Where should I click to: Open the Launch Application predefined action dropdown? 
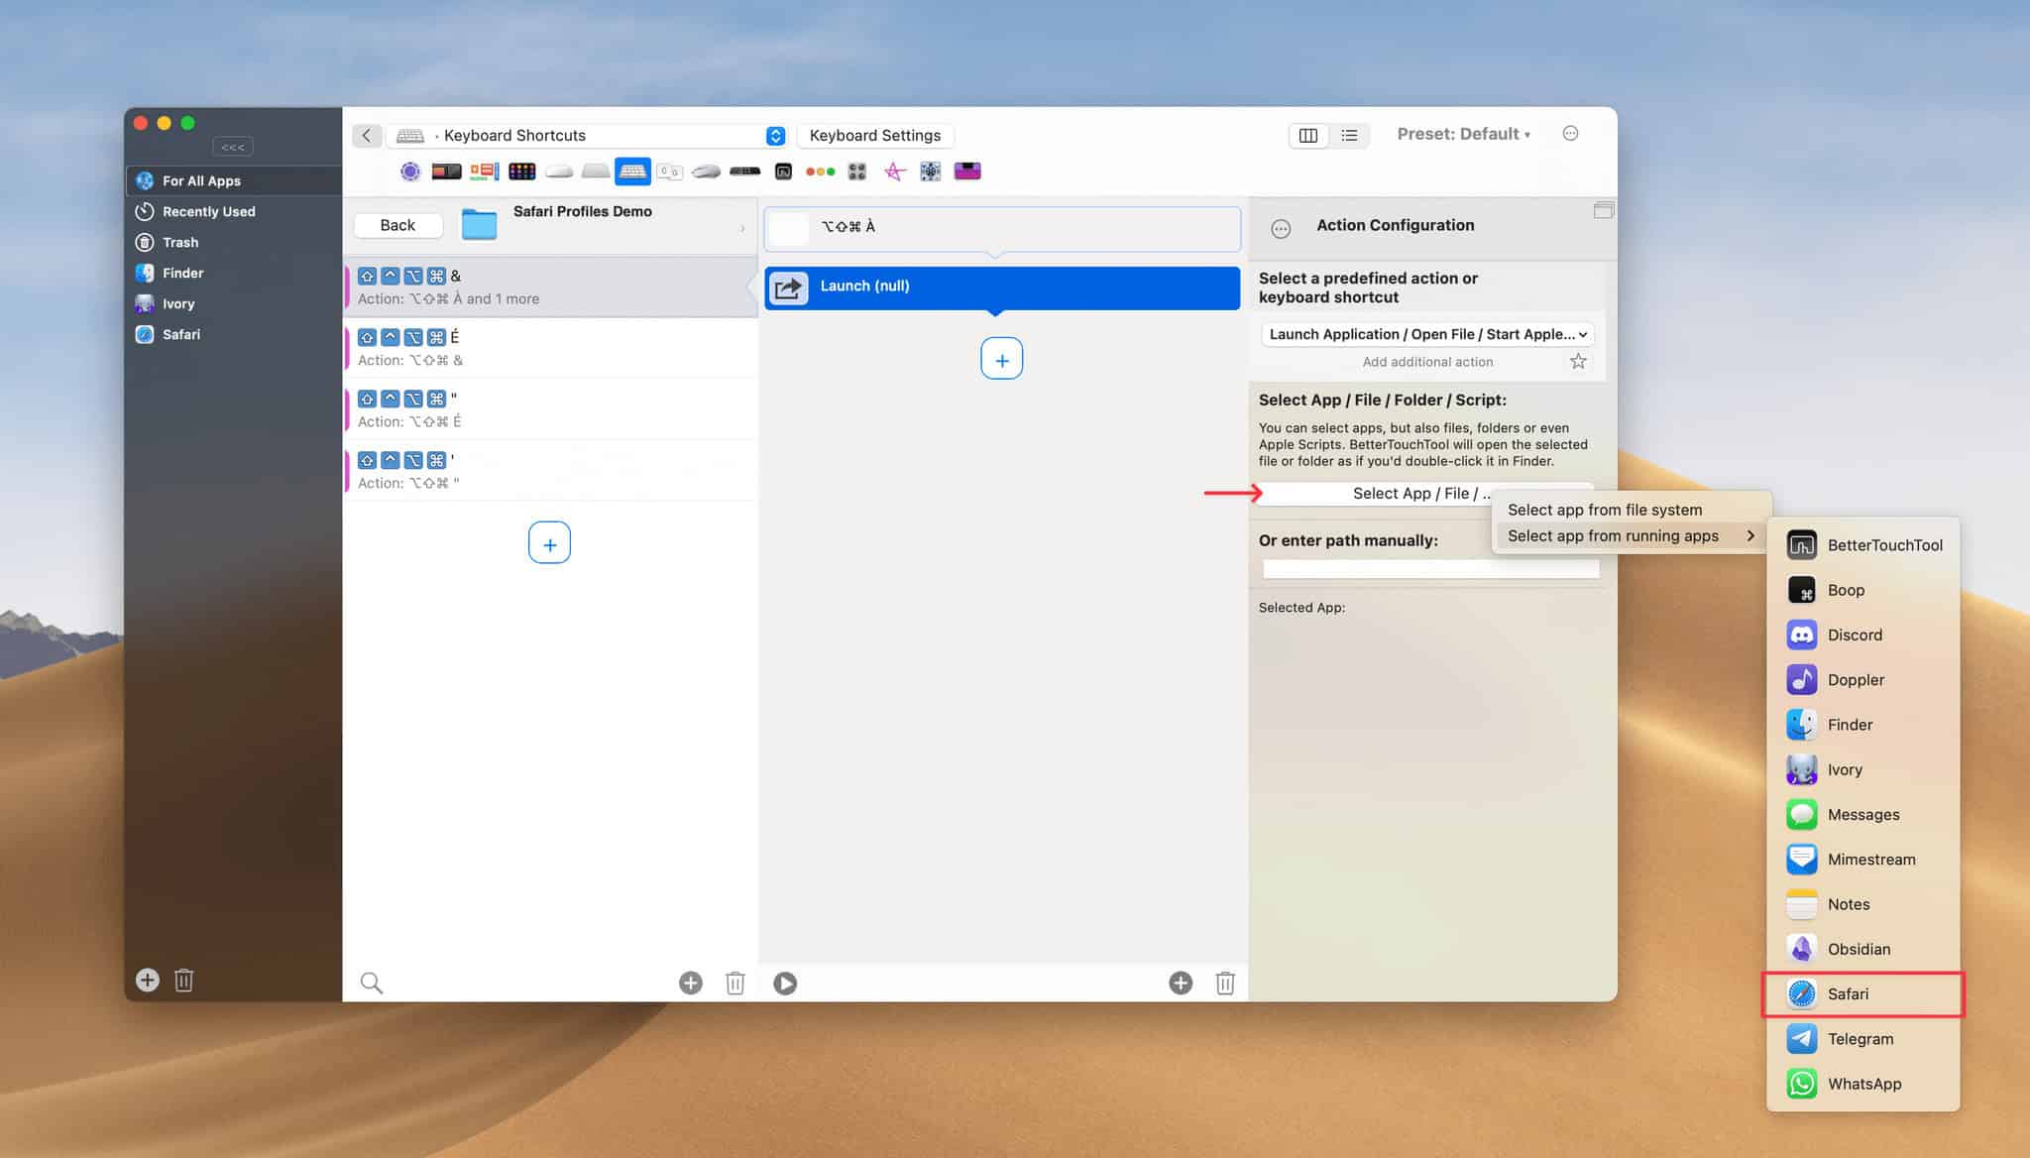[x=1427, y=334]
